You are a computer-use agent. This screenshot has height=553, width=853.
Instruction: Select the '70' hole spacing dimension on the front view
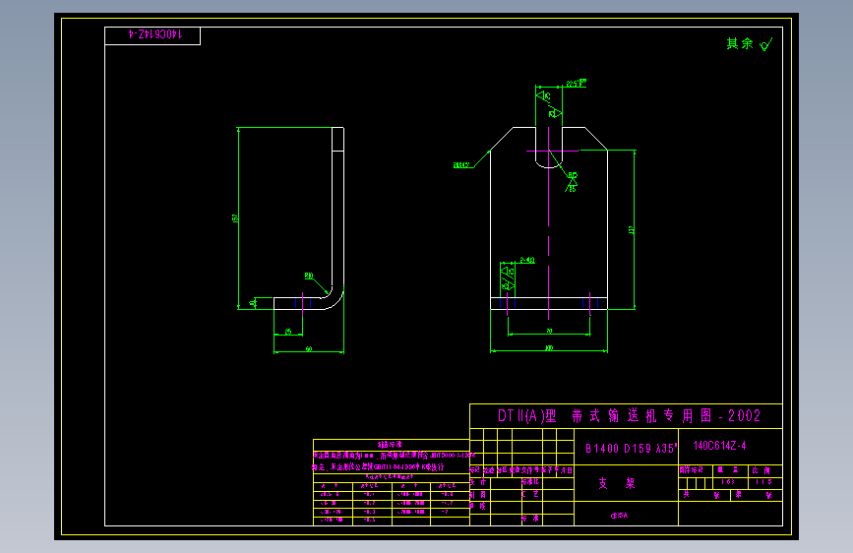(x=549, y=331)
